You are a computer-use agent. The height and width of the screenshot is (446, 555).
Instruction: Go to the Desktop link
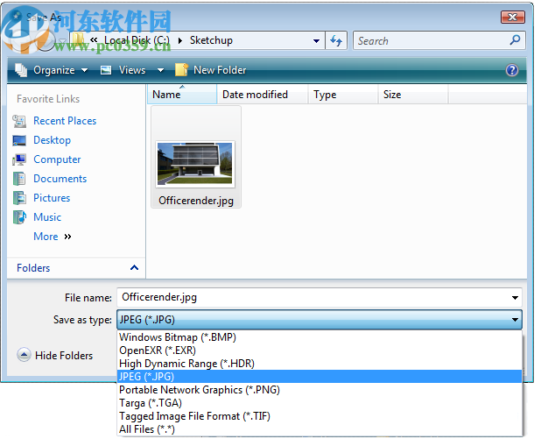[52, 141]
